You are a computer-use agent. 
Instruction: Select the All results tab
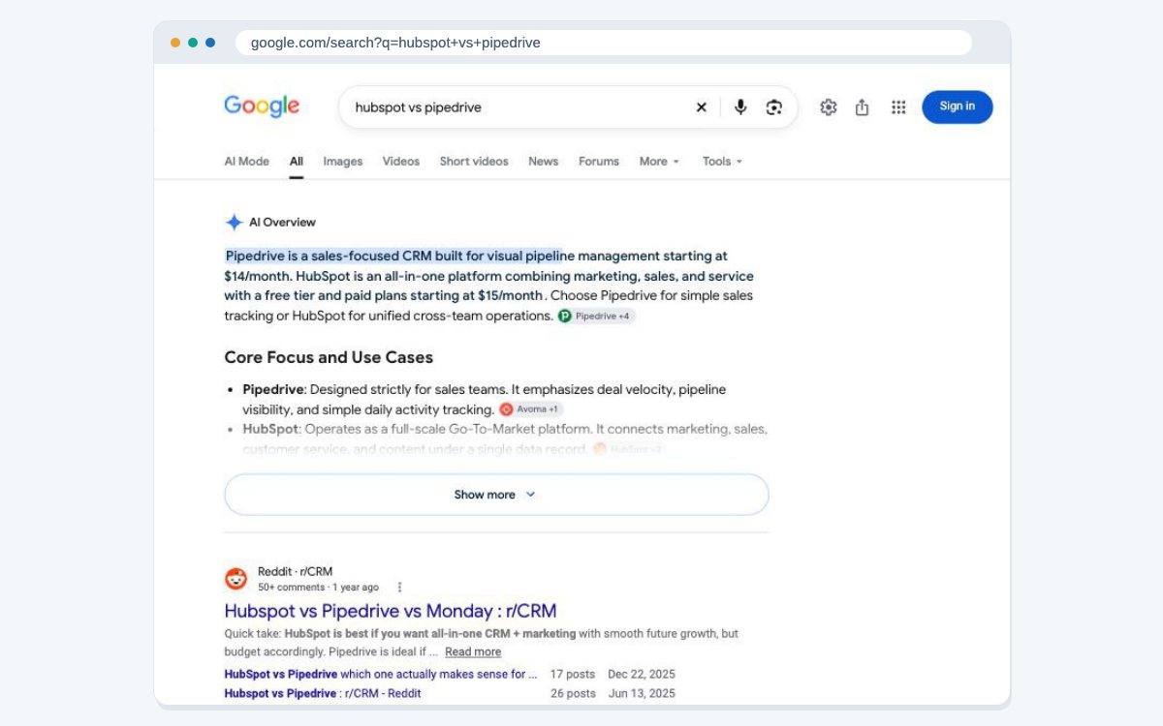(x=297, y=162)
